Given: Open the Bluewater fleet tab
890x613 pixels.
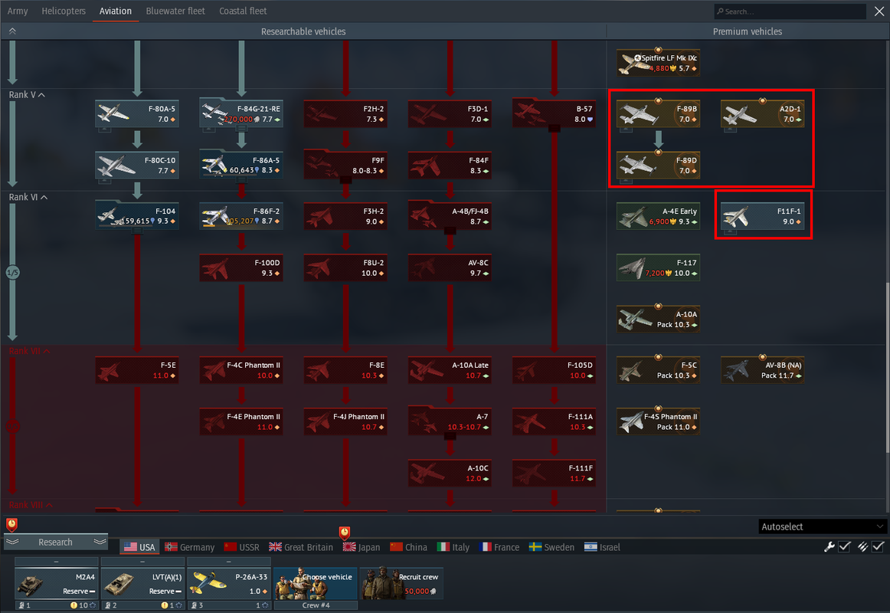Looking at the screenshot, I should [175, 11].
